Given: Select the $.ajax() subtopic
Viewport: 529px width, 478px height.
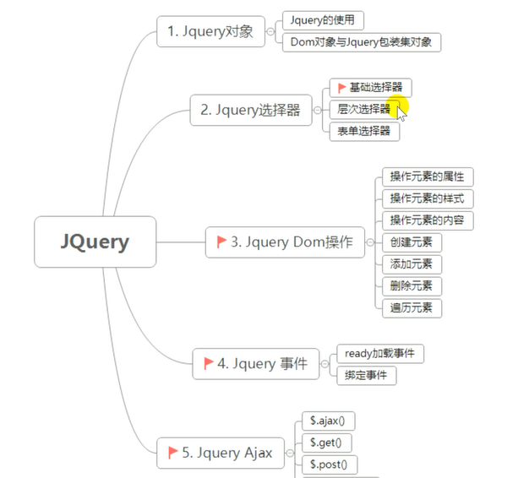Looking at the screenshot, I should [x=328, y=421].
